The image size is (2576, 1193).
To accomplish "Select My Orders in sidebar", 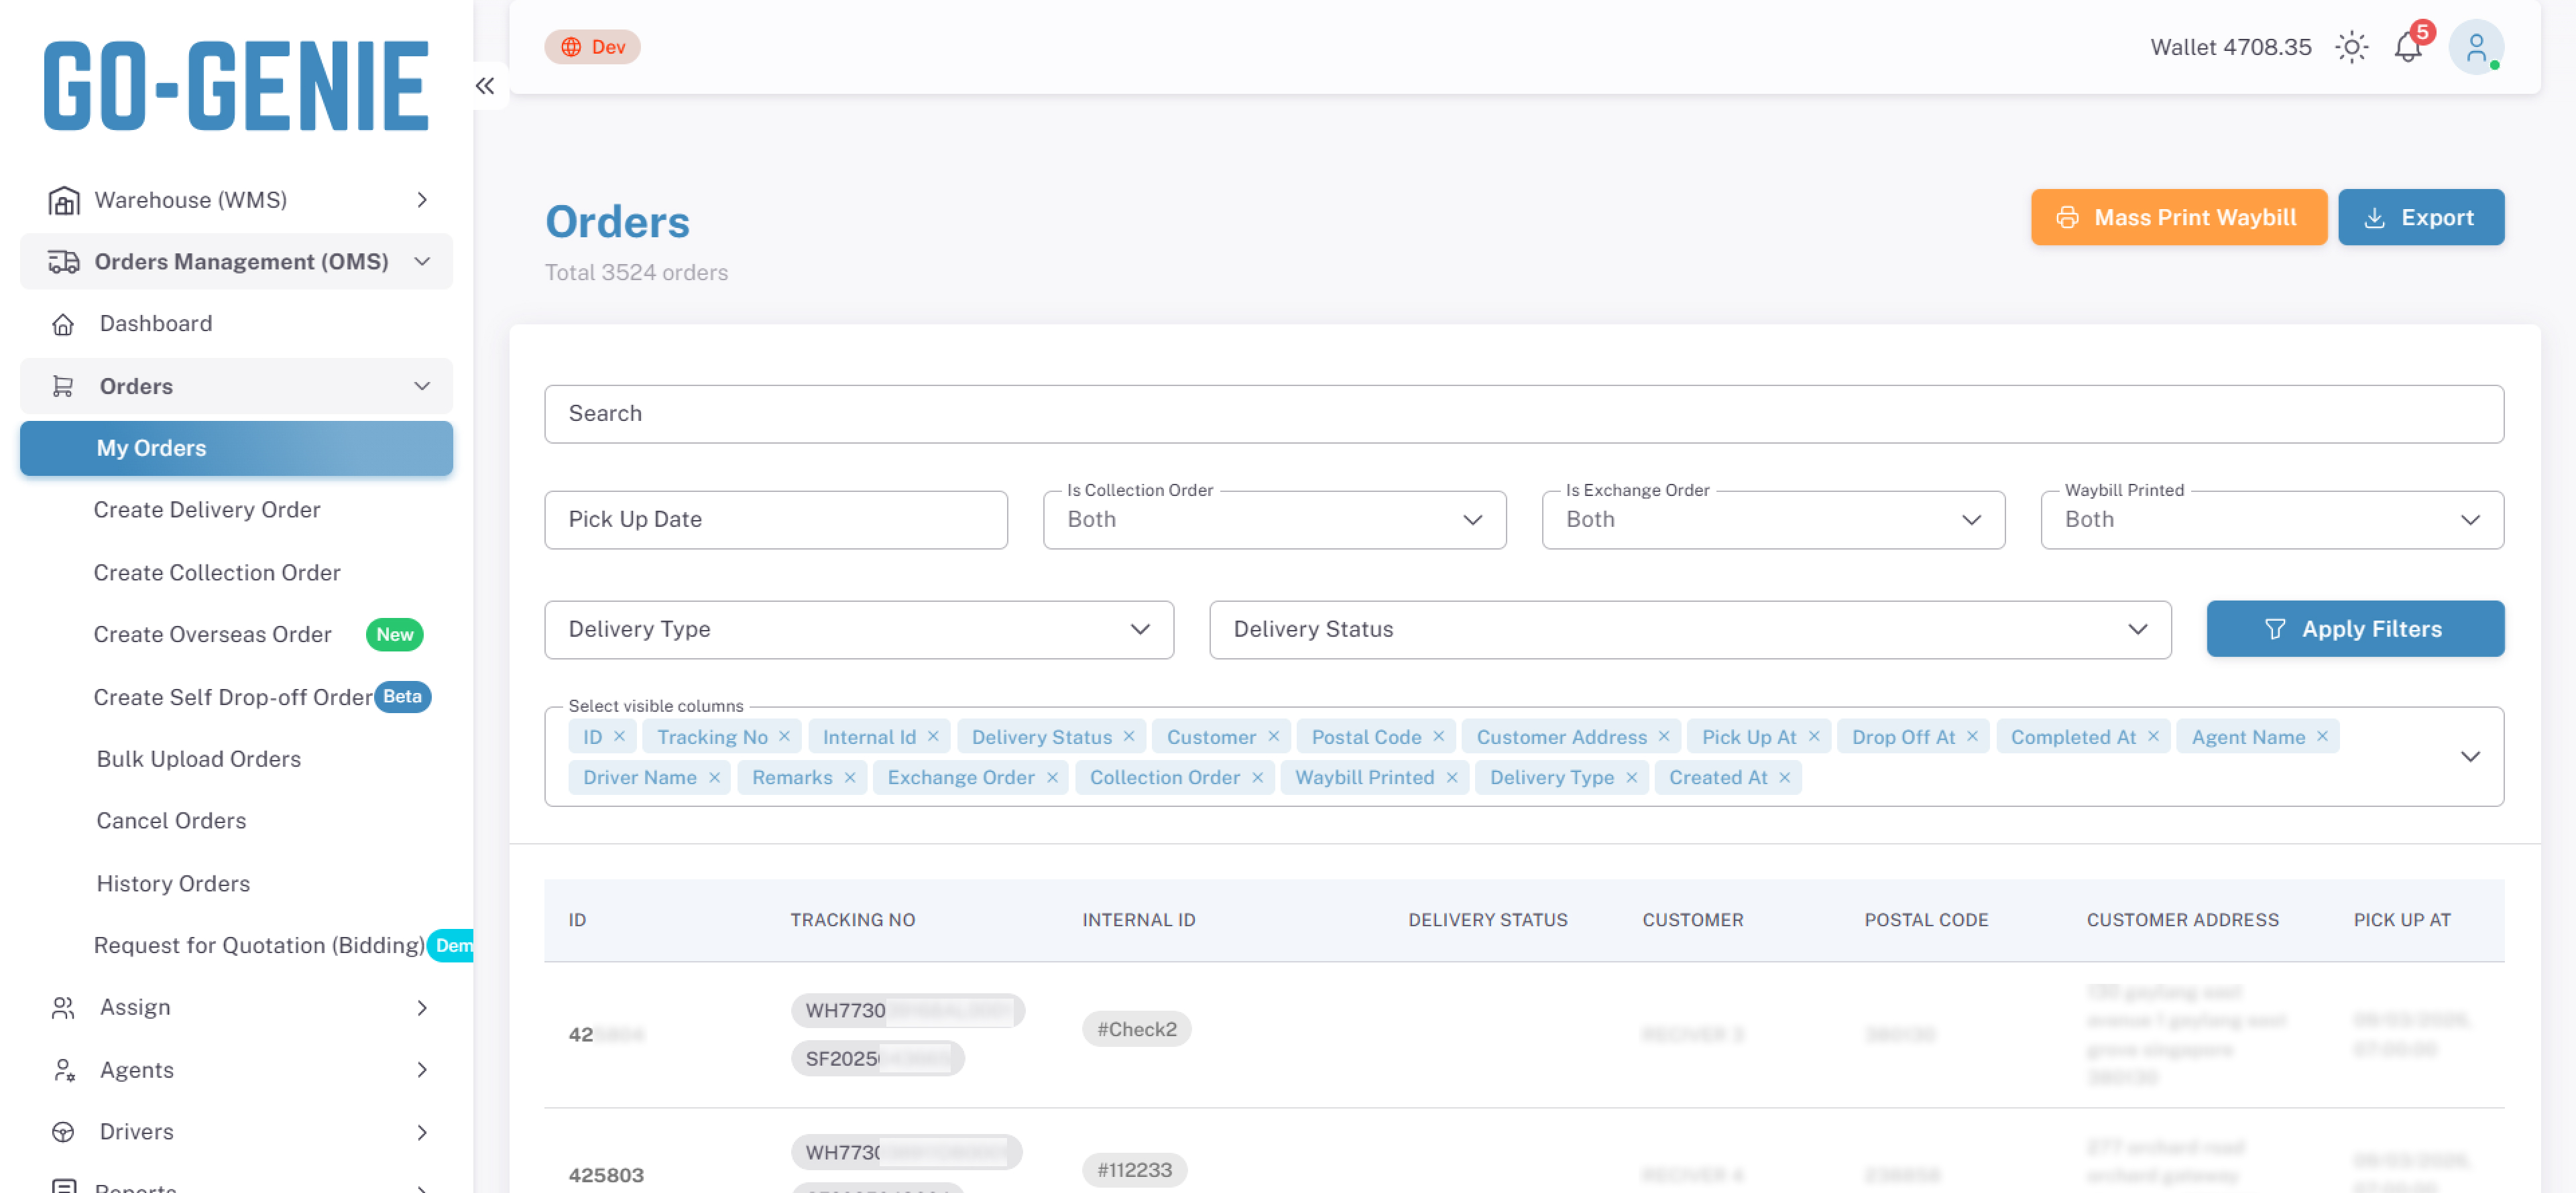I will (x=236, y=448).
